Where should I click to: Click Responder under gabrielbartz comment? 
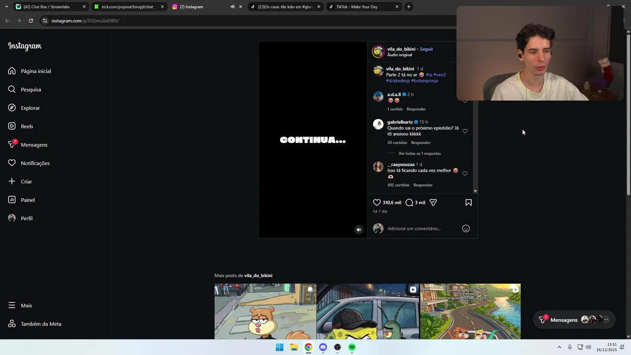coord(421,142)
